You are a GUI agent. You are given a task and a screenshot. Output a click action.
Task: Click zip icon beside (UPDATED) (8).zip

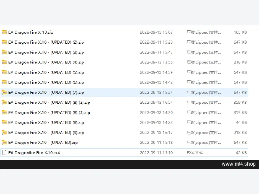pos(4,122)
